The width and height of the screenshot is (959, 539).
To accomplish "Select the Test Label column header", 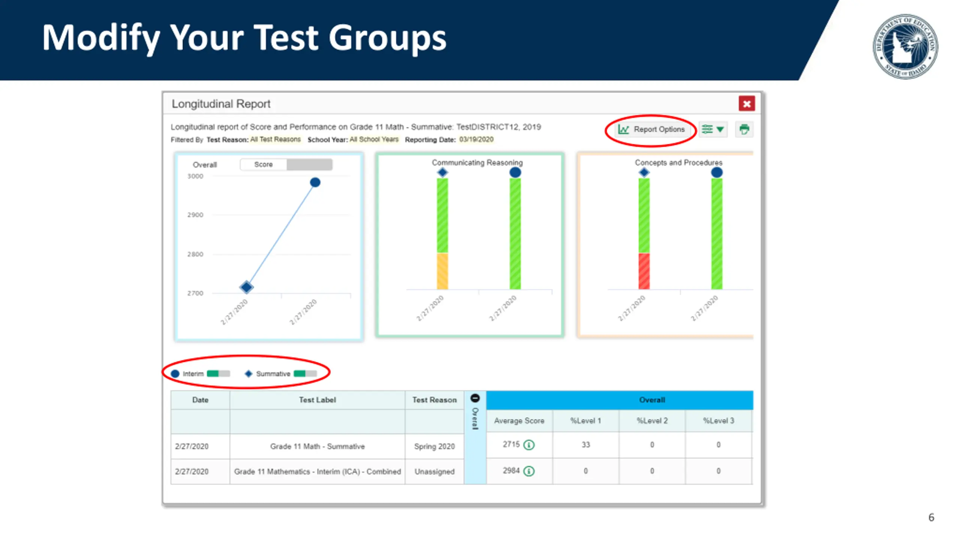I will [x=317, y=400].
